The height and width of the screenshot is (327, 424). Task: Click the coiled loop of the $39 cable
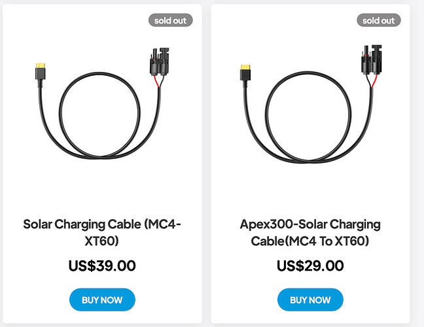pos(99,114)
